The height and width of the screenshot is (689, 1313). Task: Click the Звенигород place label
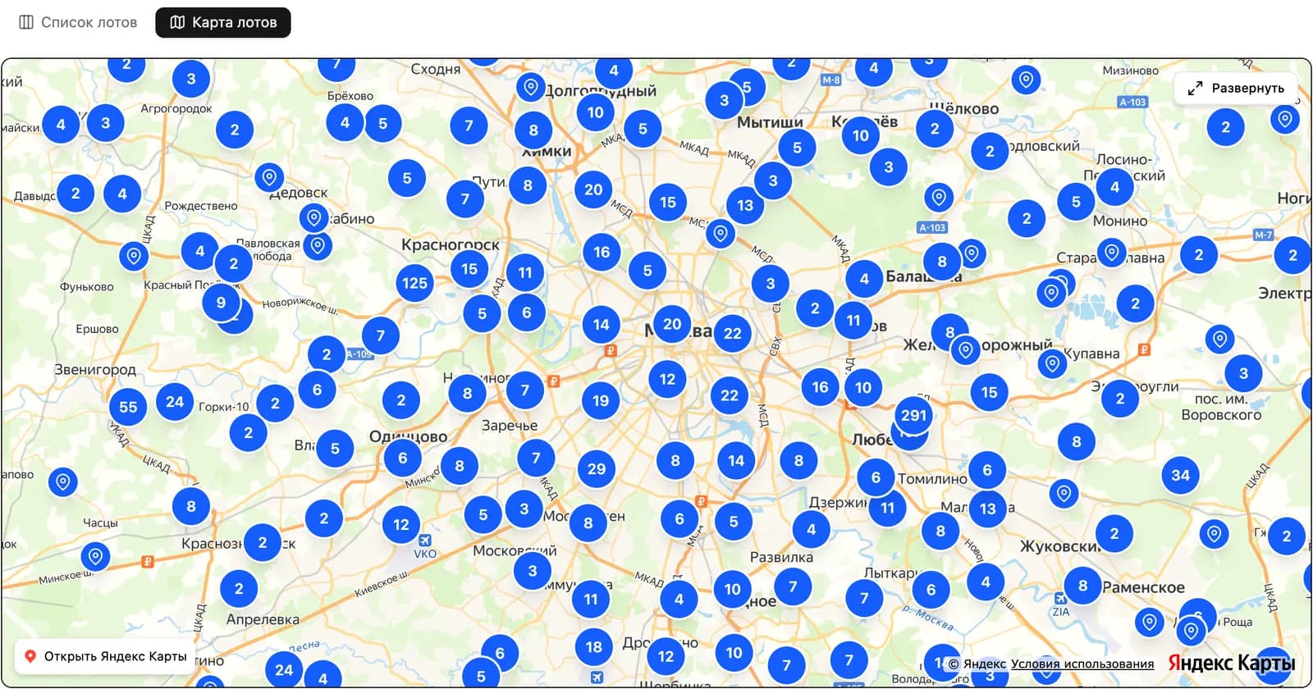[x=95, y=370]
